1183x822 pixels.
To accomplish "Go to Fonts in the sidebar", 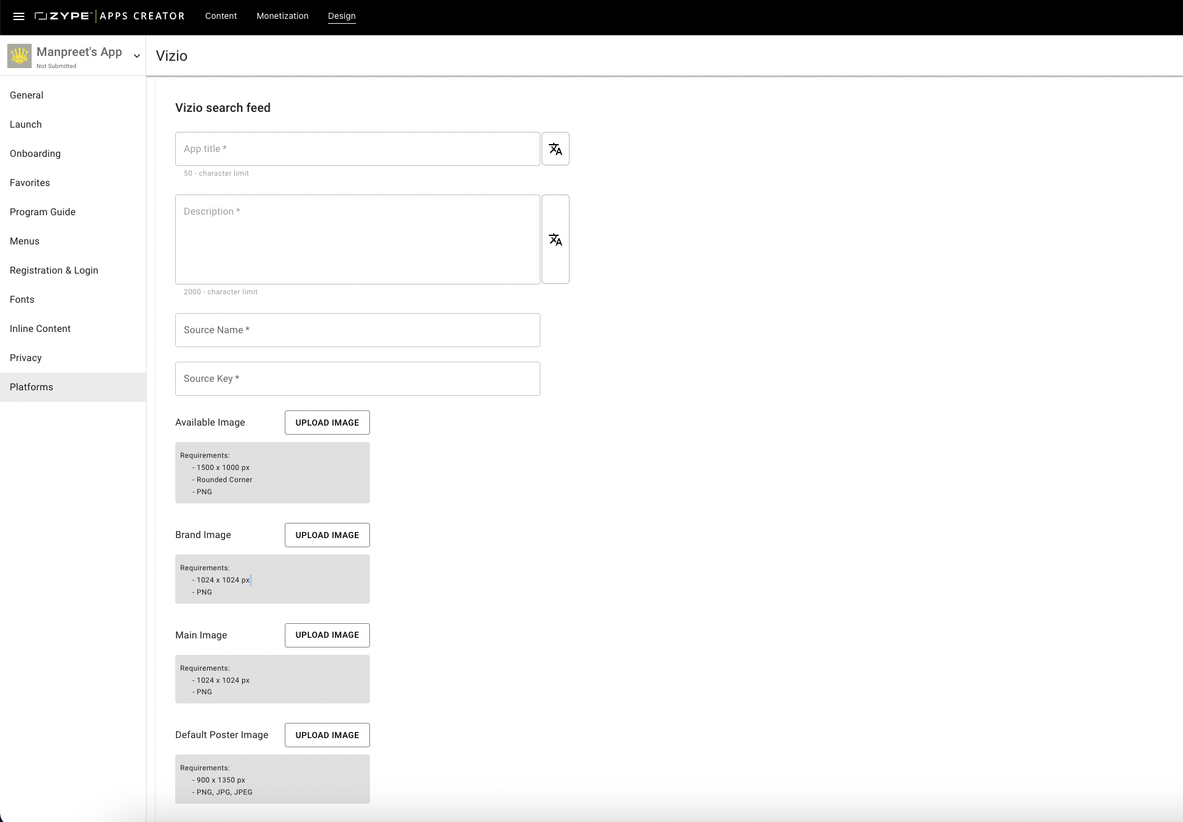I will 73,300.
